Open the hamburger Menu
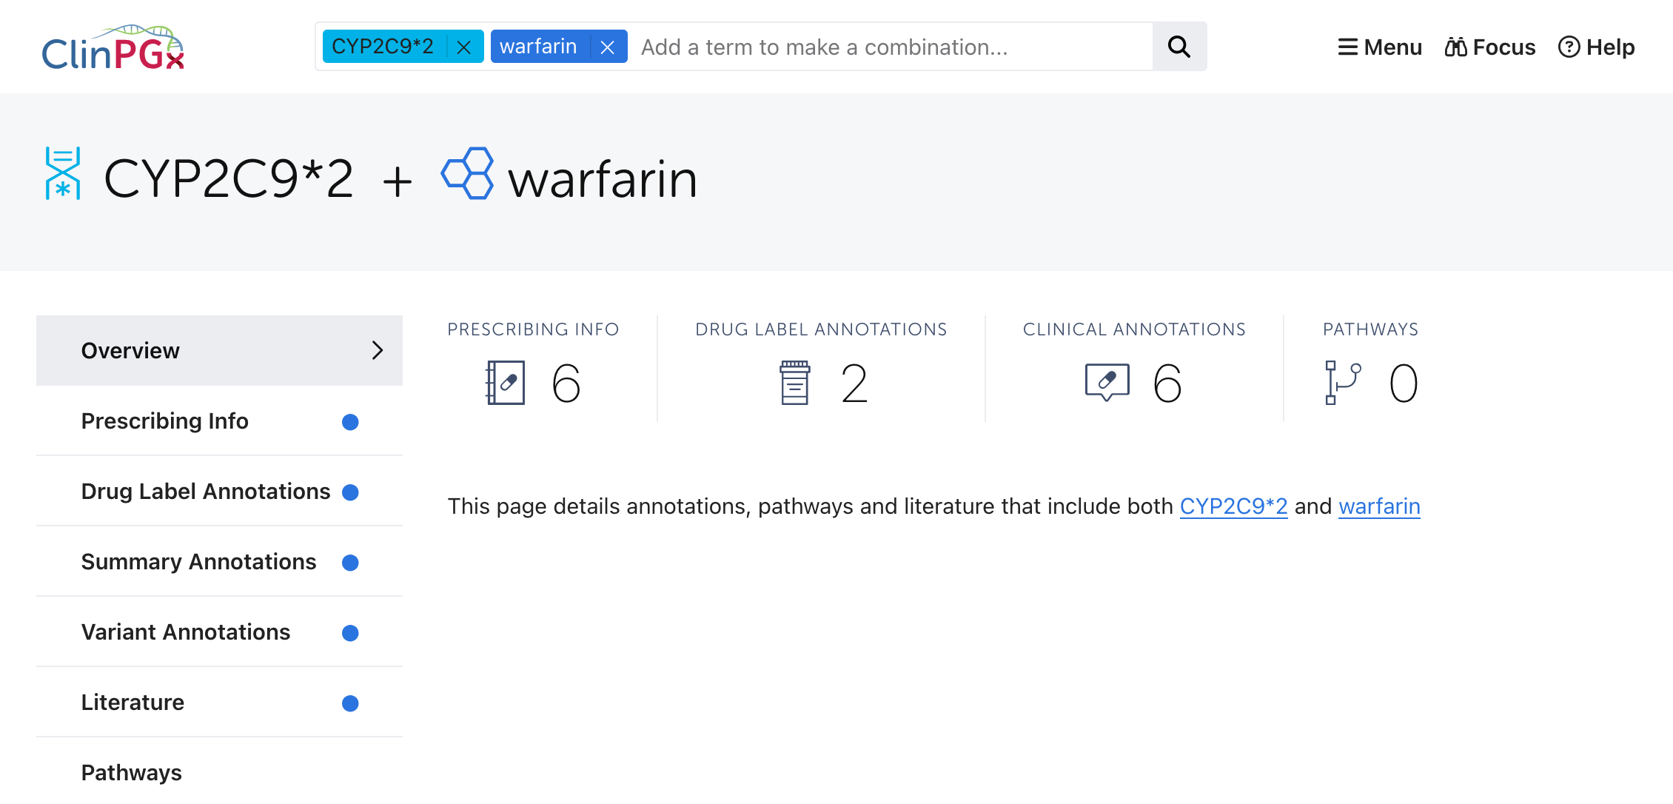The height and width of the screenshot is (804, 1673). coord(1380,47)
